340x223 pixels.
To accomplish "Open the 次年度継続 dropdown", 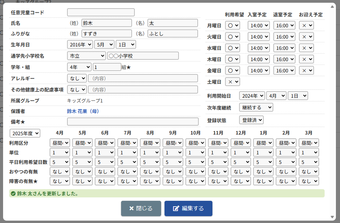I will point(256,107).
